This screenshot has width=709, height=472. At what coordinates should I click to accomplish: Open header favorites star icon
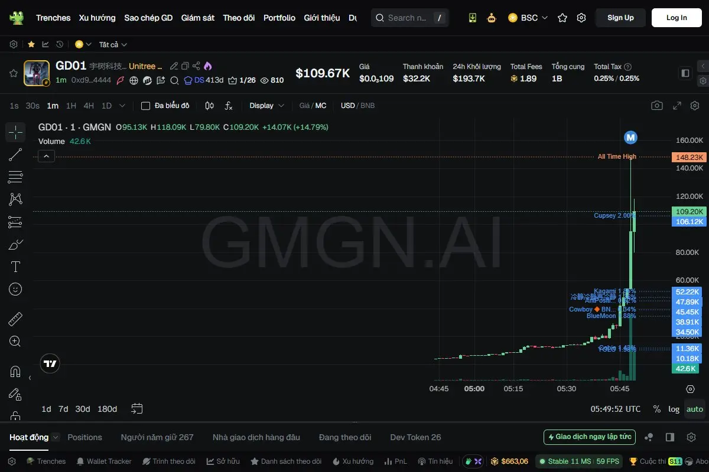click(562, 18)
